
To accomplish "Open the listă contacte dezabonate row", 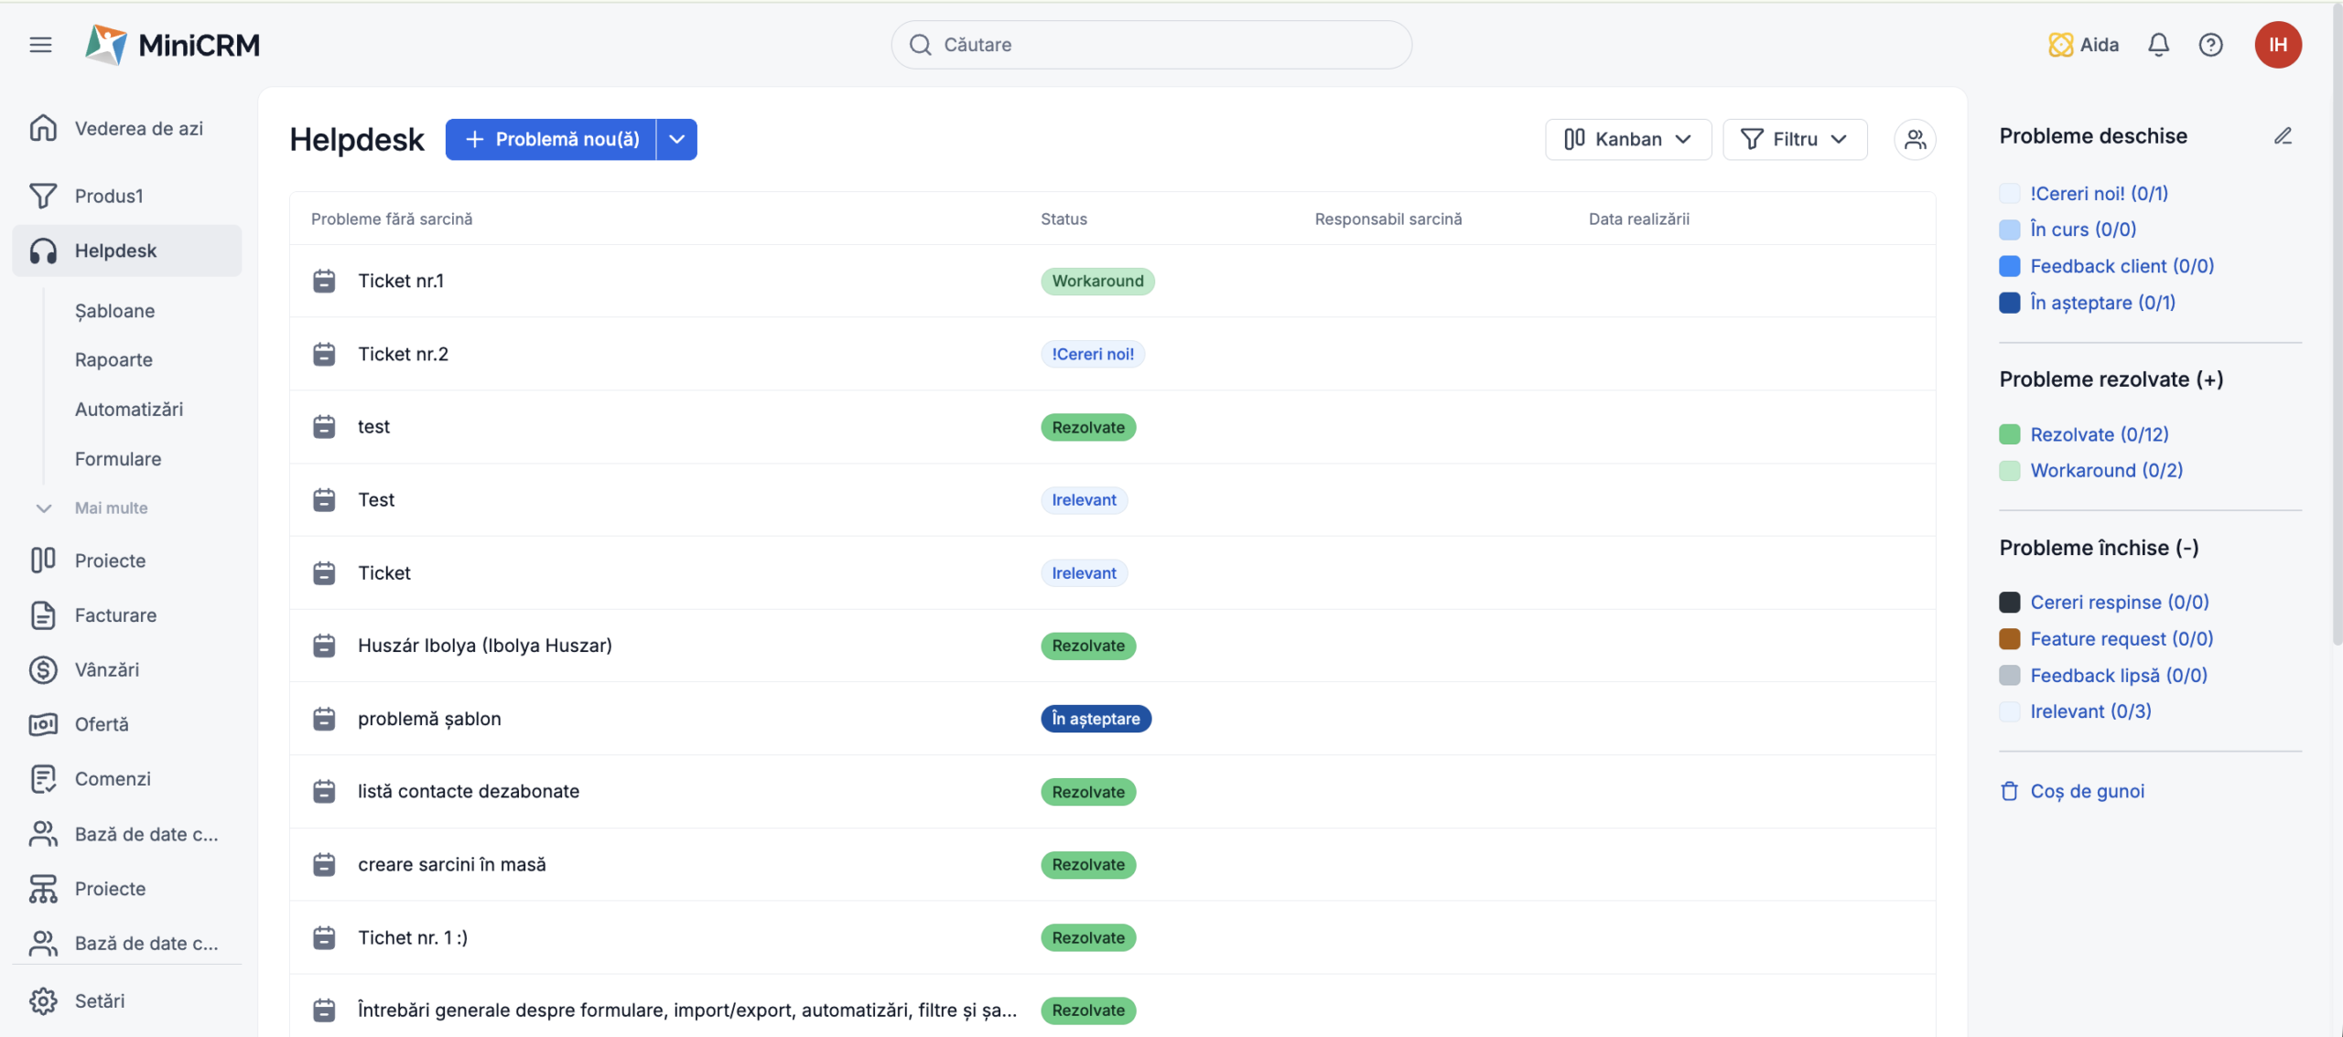I will click(1112, 791).
